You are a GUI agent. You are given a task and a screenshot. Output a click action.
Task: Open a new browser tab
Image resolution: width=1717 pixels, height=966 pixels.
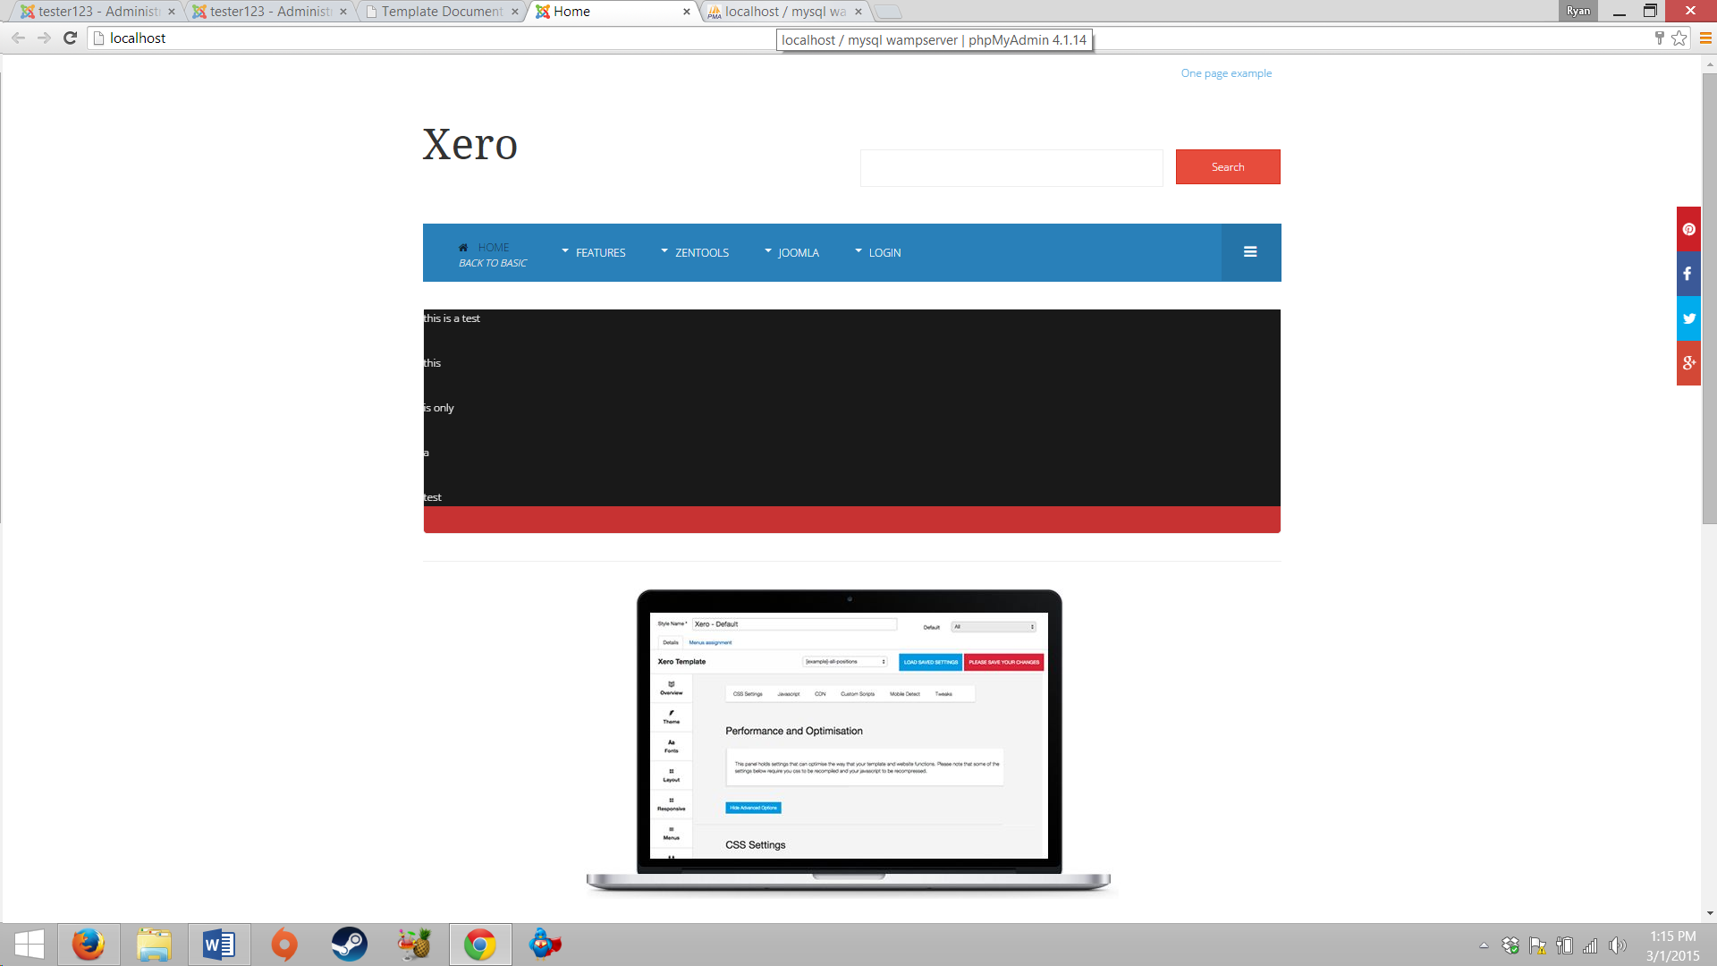[x=887, y=12]
